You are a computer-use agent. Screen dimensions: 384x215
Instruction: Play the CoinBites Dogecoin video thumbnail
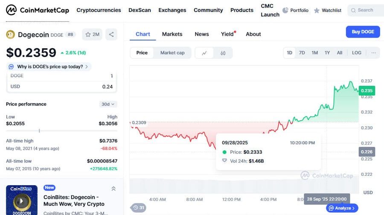pyautogui.click(x=22, y=200)
